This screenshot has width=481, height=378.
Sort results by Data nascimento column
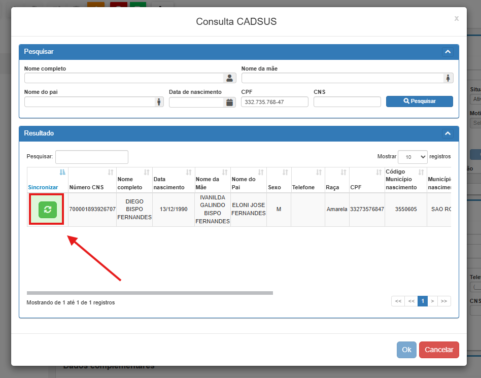tap(174, 180)
